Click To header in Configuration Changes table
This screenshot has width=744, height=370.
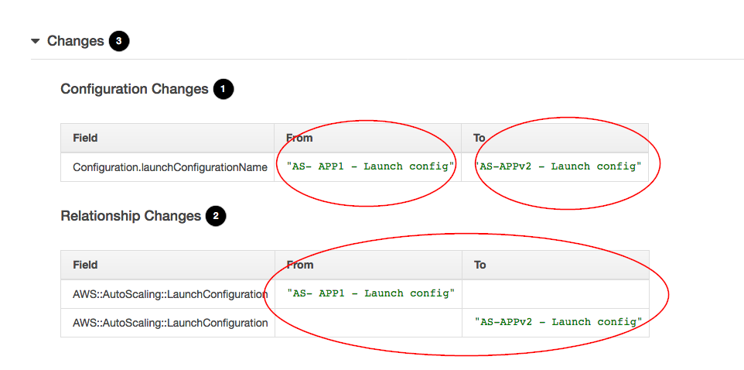480,138
